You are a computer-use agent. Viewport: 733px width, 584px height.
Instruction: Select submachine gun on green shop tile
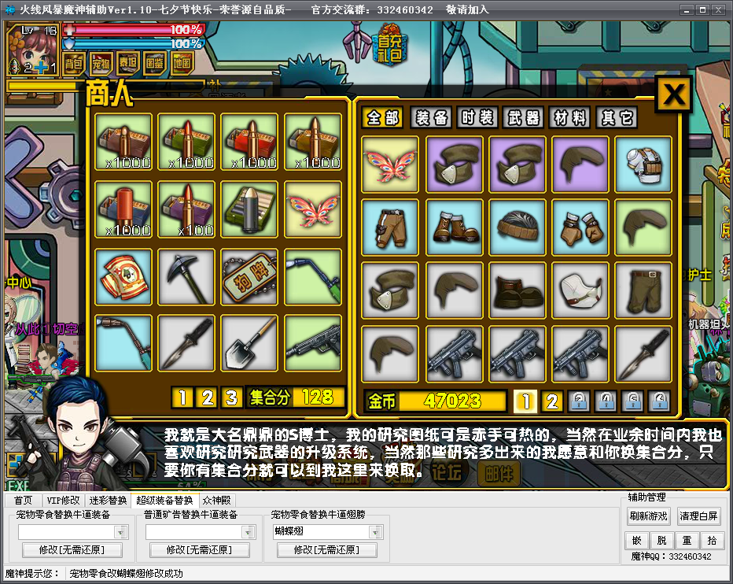(x=313, y=343)
